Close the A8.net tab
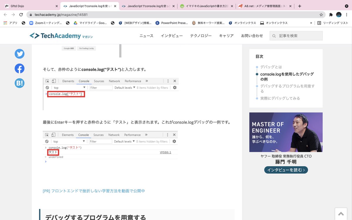 (291, 6)
